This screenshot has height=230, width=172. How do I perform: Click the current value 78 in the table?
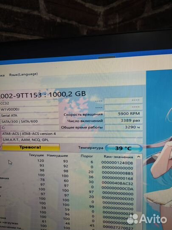pyautogui.click(x=42, y=180)
